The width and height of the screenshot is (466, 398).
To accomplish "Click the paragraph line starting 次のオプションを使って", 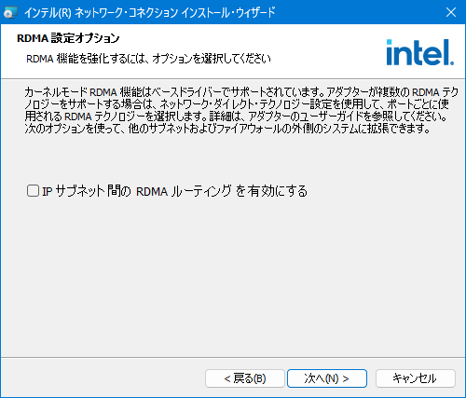I will point(227,129).
